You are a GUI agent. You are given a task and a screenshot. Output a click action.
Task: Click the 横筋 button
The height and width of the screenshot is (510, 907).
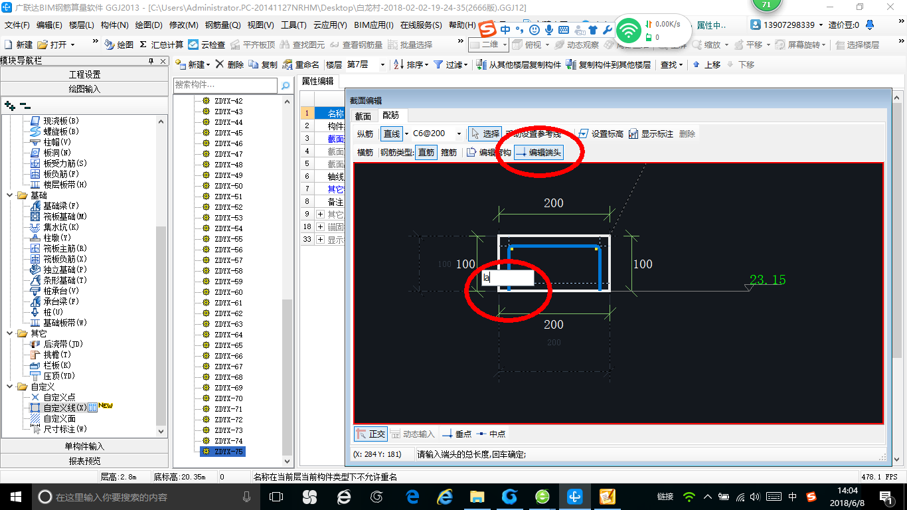pos(365,152)
